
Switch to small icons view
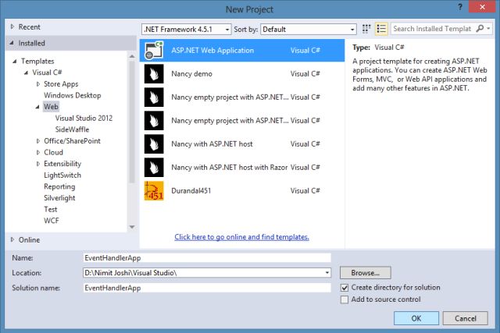[366, 29]
